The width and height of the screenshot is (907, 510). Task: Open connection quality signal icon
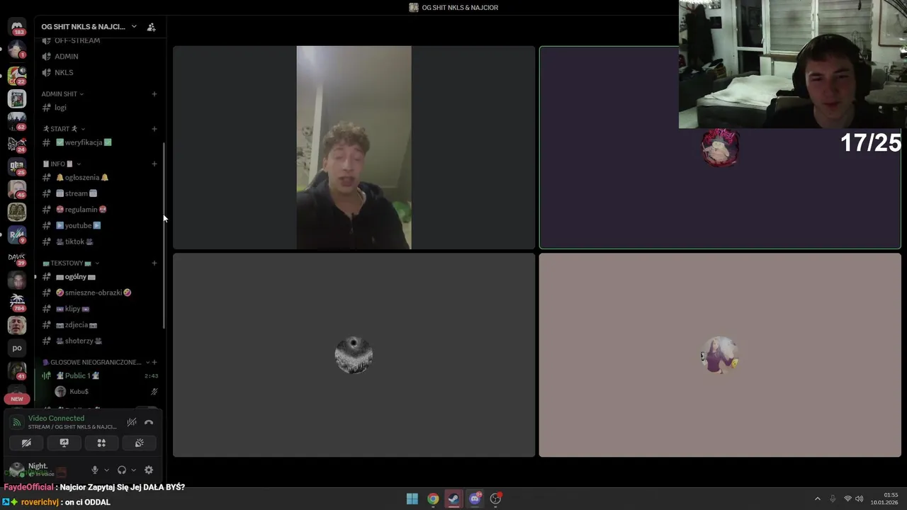[17, 422]
